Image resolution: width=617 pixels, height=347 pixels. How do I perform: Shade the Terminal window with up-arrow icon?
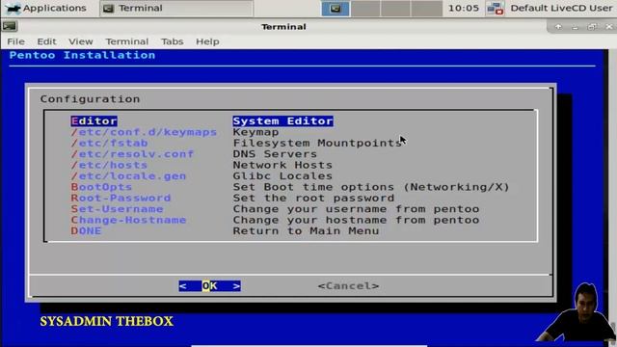[558, 27]
